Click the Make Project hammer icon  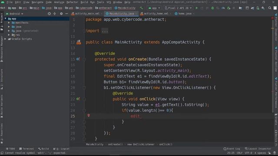coord(141,8)
